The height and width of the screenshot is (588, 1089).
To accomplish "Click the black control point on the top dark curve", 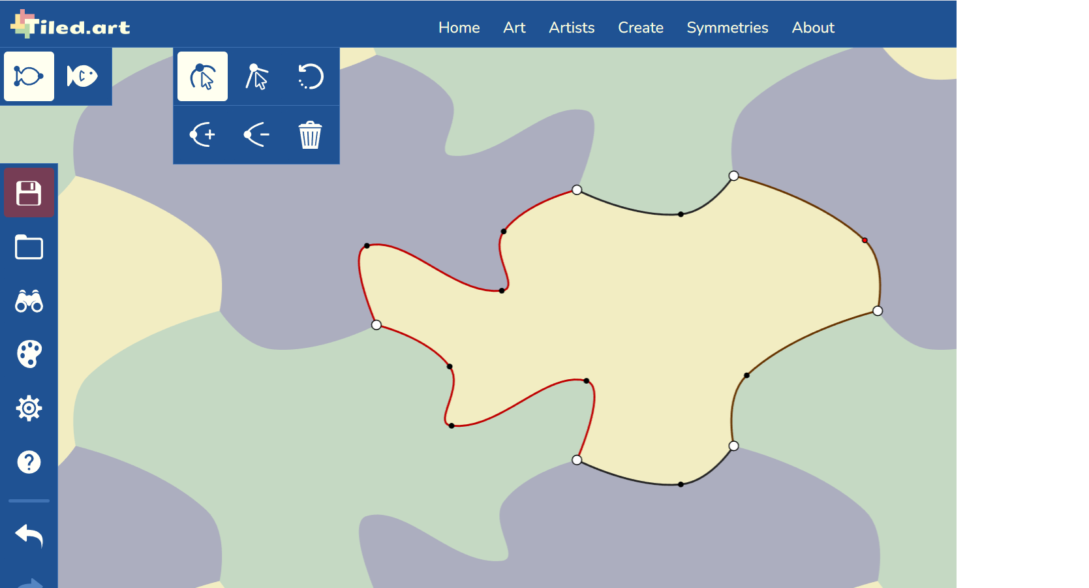I will click(x=681, y=214).
